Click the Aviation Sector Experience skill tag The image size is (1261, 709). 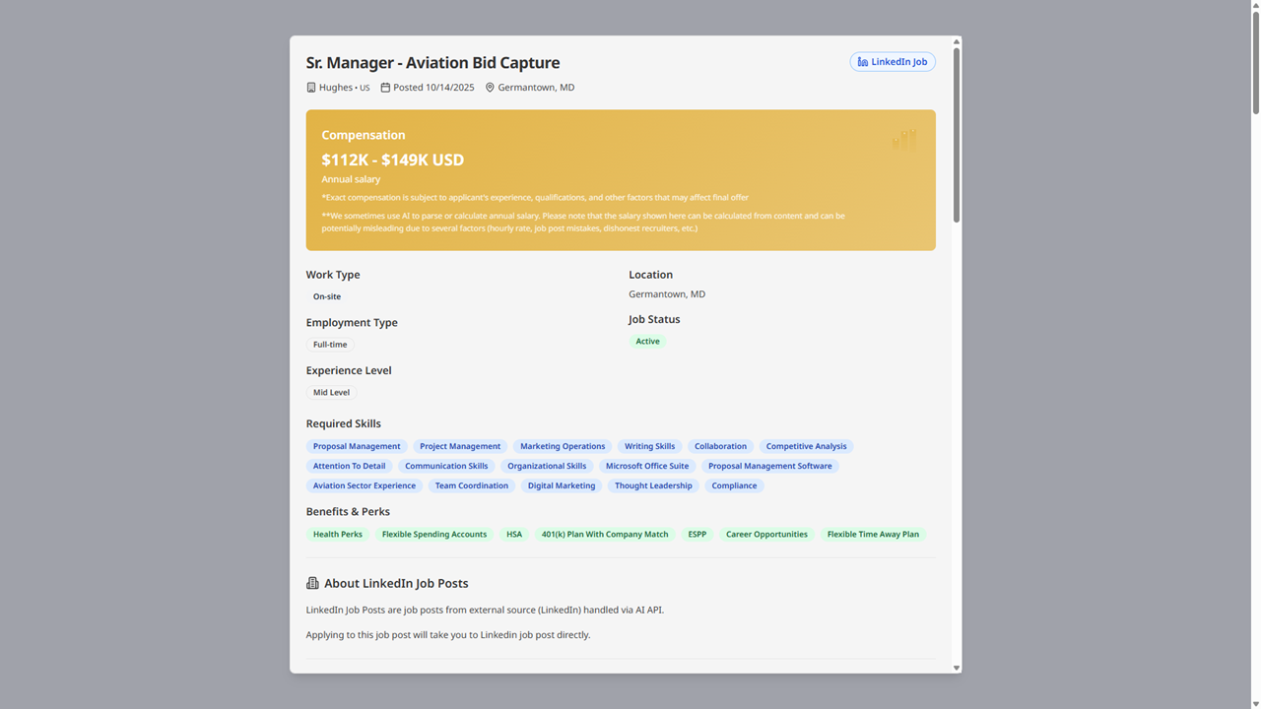pos(365,484)
